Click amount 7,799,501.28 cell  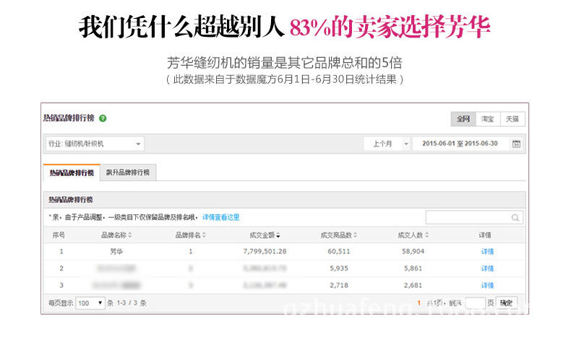click(265, 252)
